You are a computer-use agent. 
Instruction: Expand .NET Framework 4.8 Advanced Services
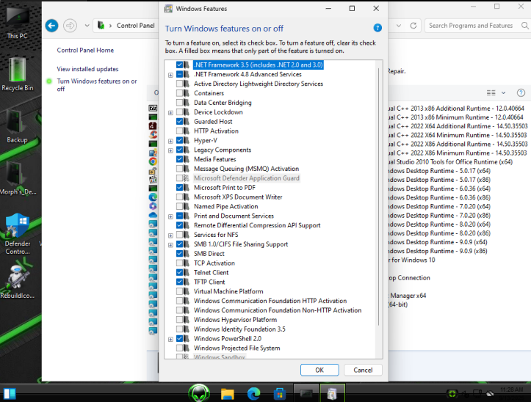[x=170, y=75]
